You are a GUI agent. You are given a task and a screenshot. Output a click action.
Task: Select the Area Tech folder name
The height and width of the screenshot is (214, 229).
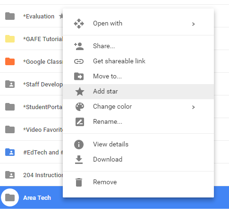coord(37,198)
